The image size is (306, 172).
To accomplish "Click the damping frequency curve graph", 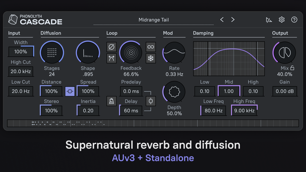I will [x=229, y=59].
